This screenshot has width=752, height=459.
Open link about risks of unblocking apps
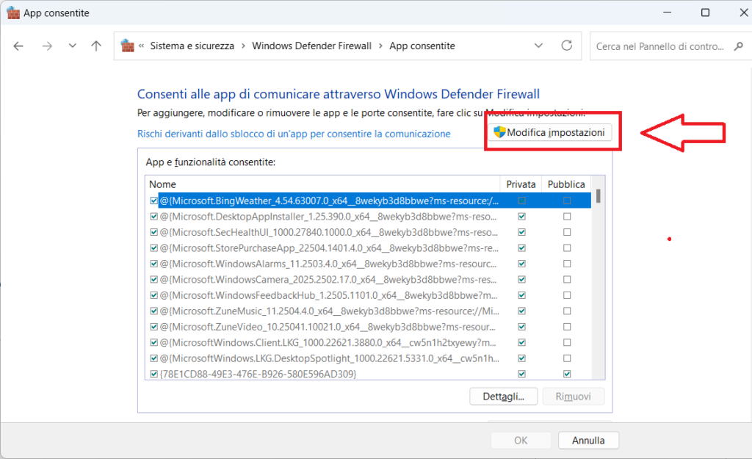(294, 134)
